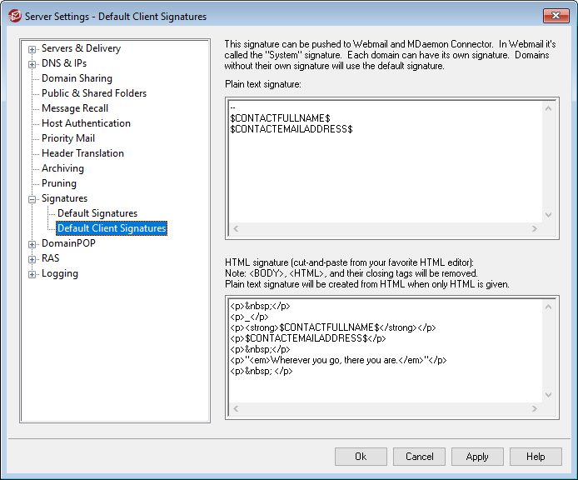Screen dimensions: 578x480
Task: Click the MDaemon icon in the title bar
Action: [13, 16]
